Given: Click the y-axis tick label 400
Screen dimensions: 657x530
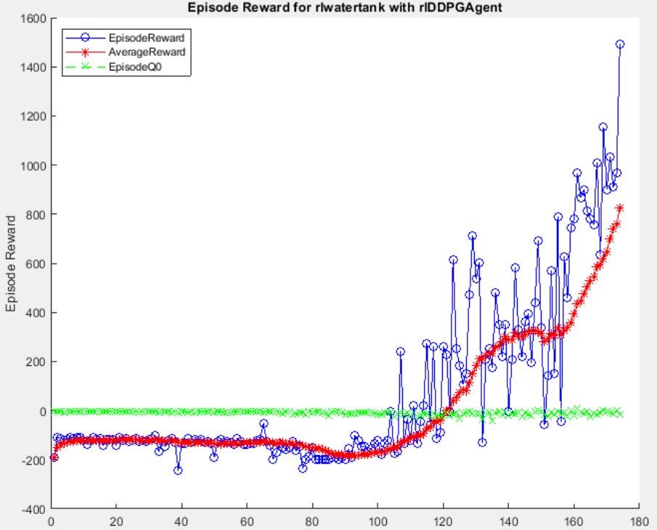Looking at the screenshot, I should 36,313.
